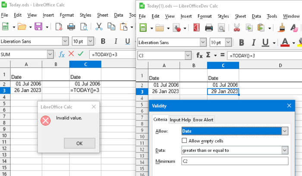Click the Minimum field containing C2
This screenshot has width=302, height=176.
(234, 161)
